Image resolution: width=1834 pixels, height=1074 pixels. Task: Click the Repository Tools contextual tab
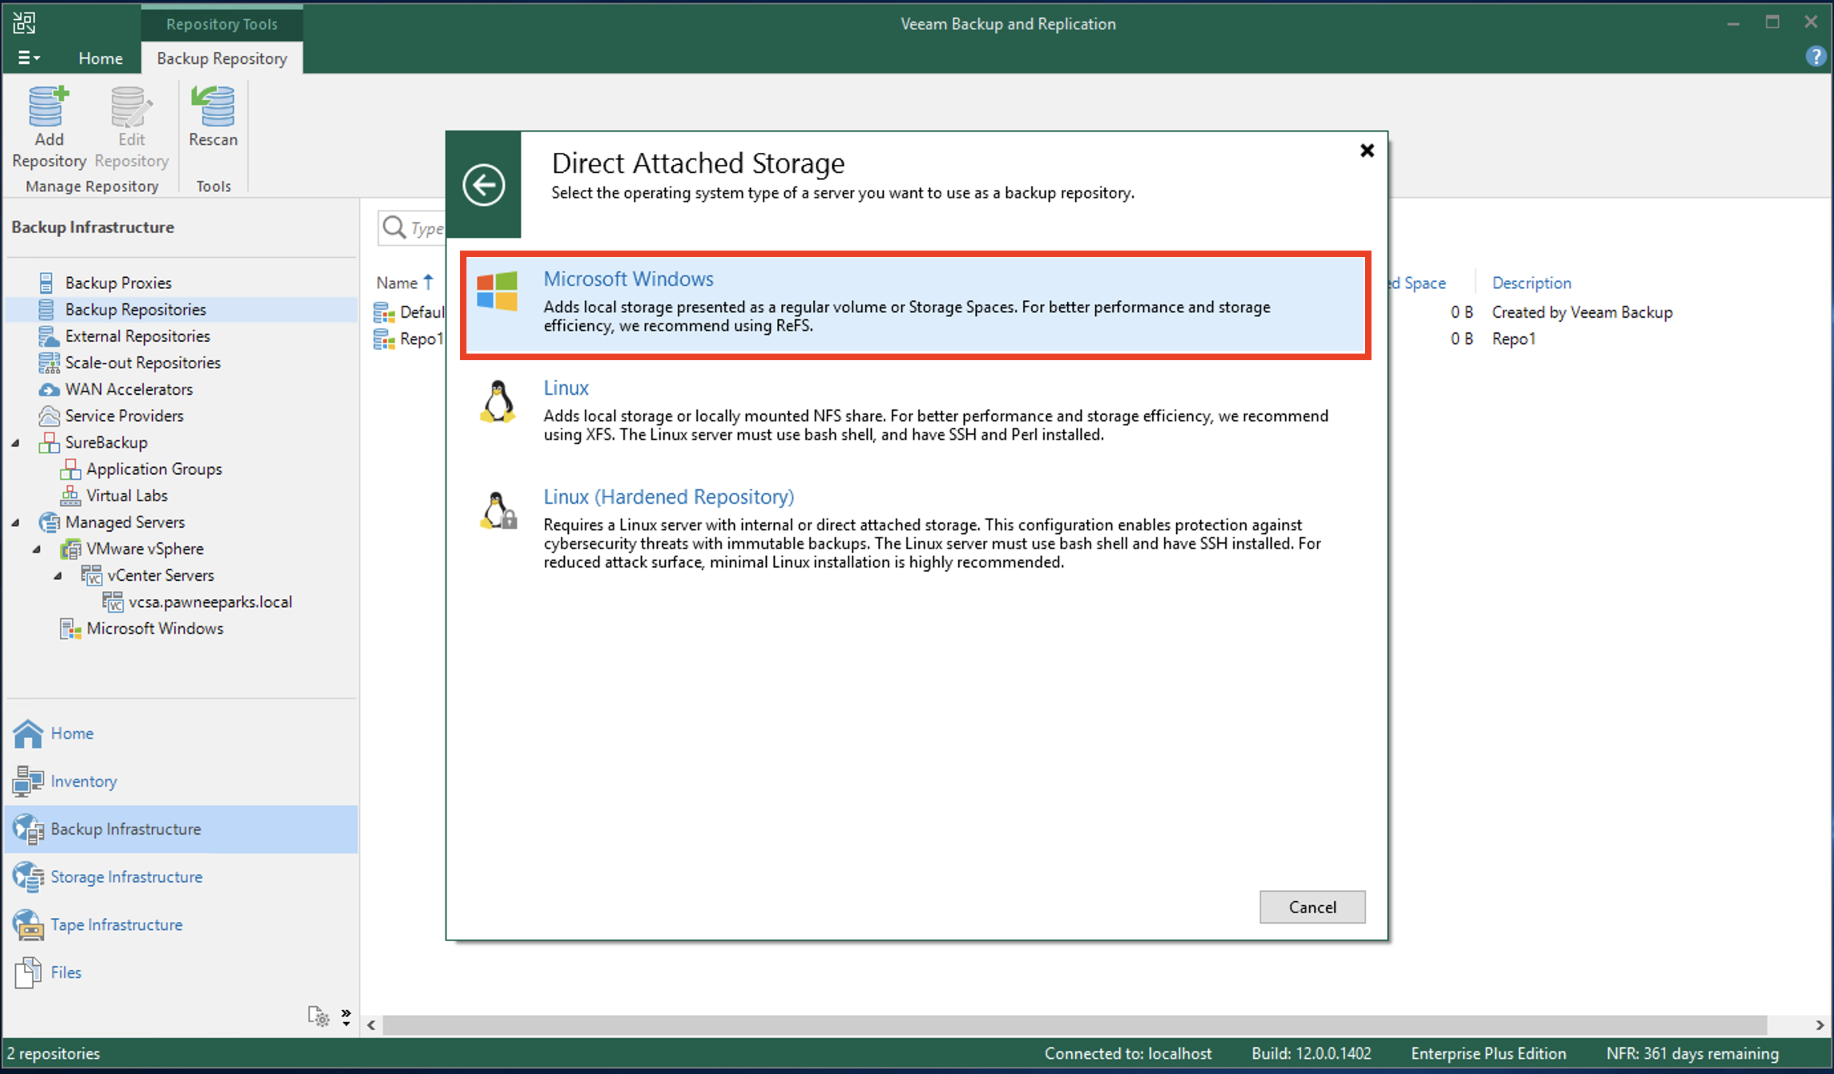pyautogui.click(x=222, y=23)
